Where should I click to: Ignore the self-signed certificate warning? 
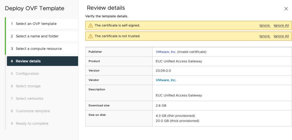[x=264, y=26]
